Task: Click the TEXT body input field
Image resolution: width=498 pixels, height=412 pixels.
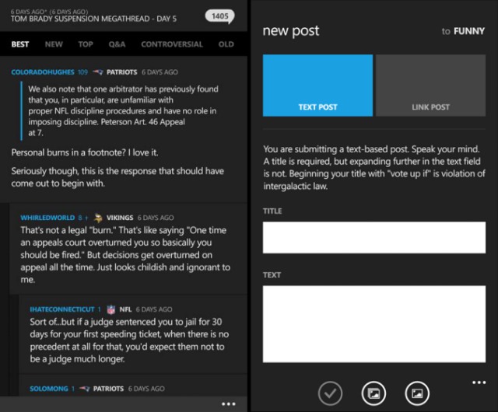Action: point(374,324)
